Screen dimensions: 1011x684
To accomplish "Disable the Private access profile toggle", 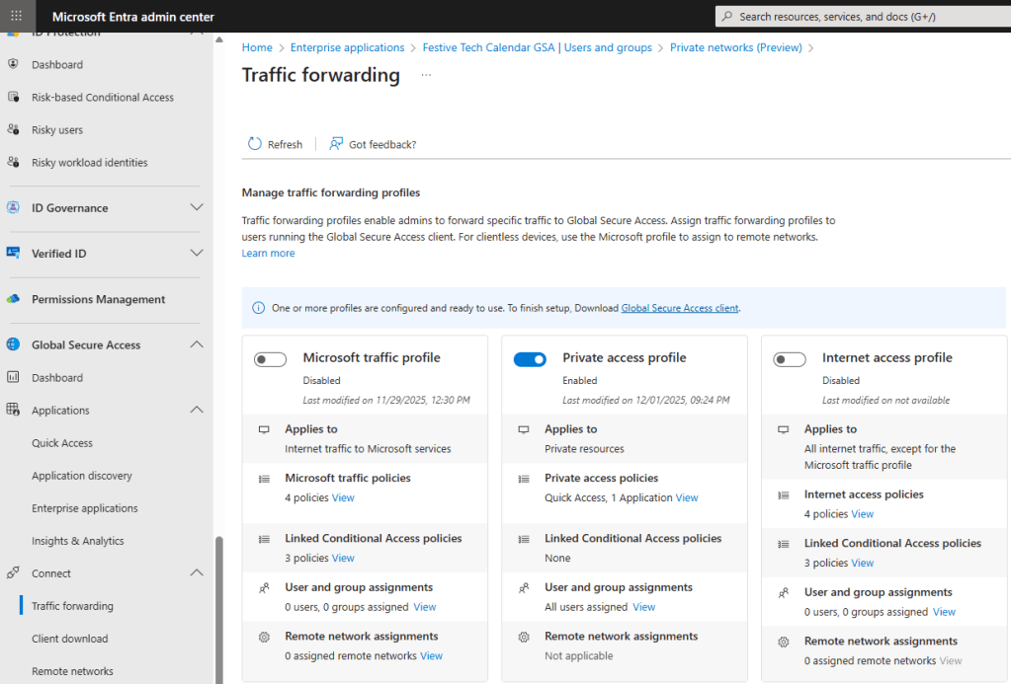I will pyautogui.click(x=530, y=360).
